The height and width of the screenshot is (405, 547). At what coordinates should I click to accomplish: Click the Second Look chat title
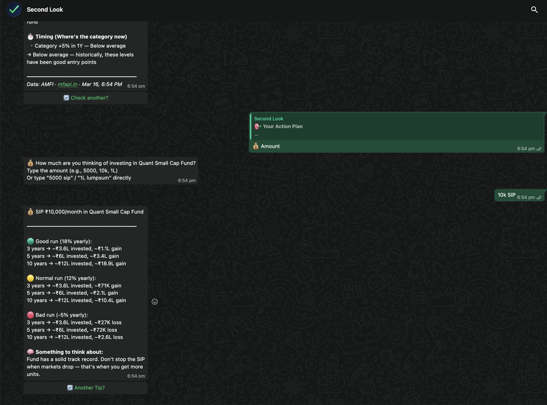[x=45, y=9]
